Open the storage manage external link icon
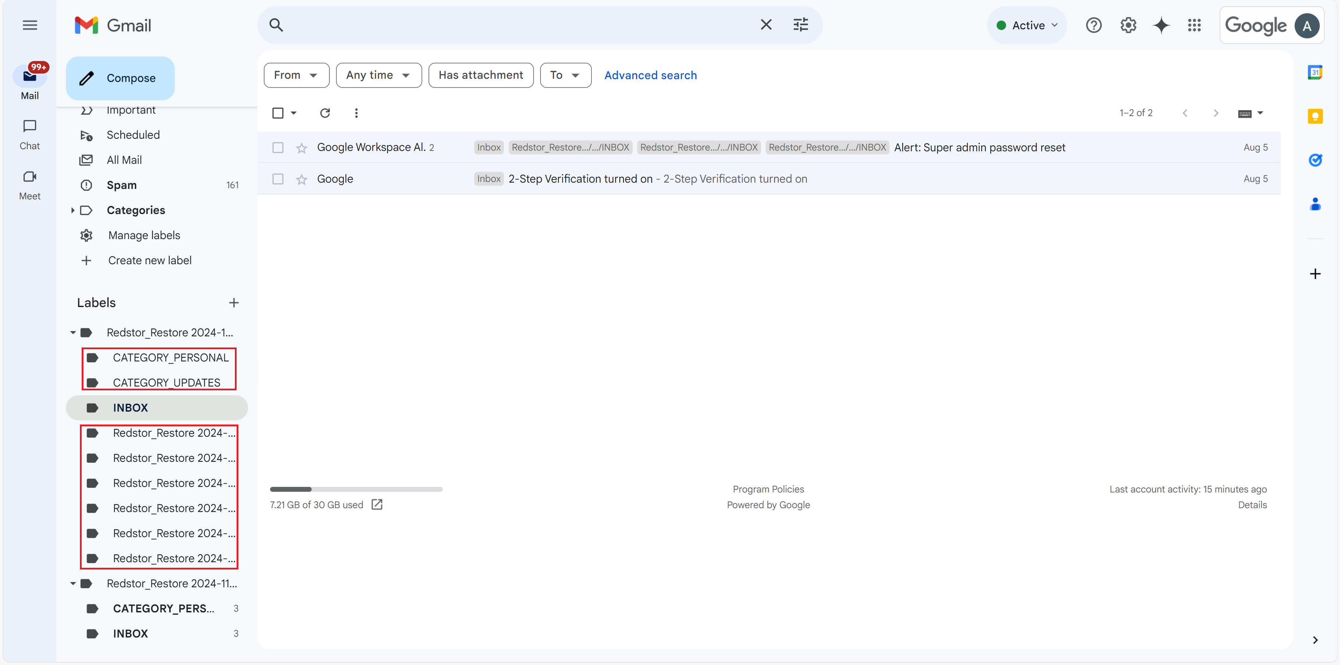Viewport: 1340px width, 665px height. 377,504
